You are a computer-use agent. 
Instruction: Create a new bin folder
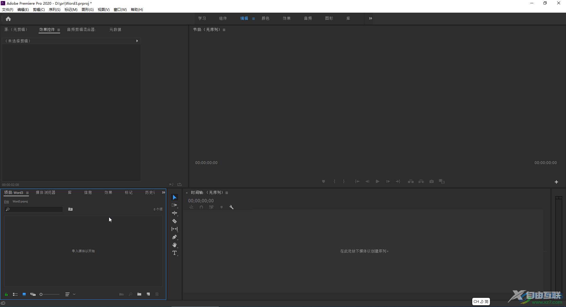[139, 294]
